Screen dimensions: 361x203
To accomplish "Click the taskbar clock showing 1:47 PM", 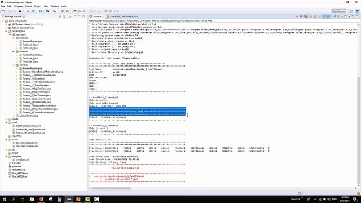I will [345, 199].
